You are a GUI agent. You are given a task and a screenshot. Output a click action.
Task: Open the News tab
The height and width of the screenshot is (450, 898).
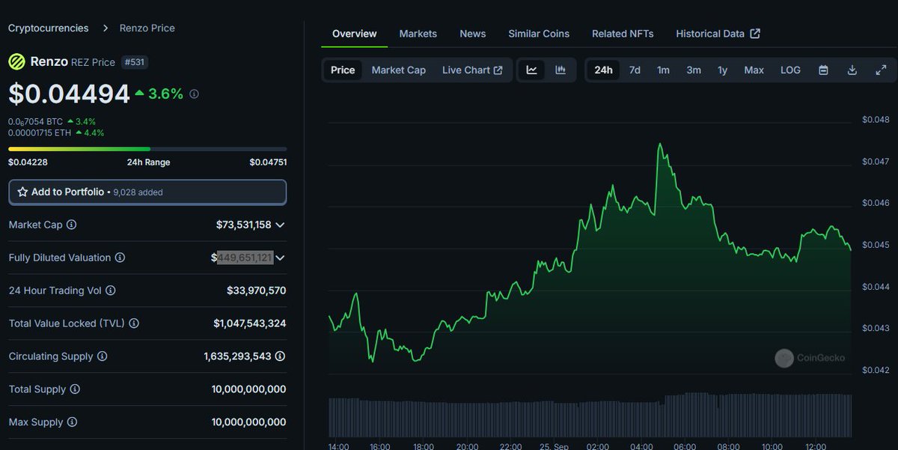pos(473,34)
